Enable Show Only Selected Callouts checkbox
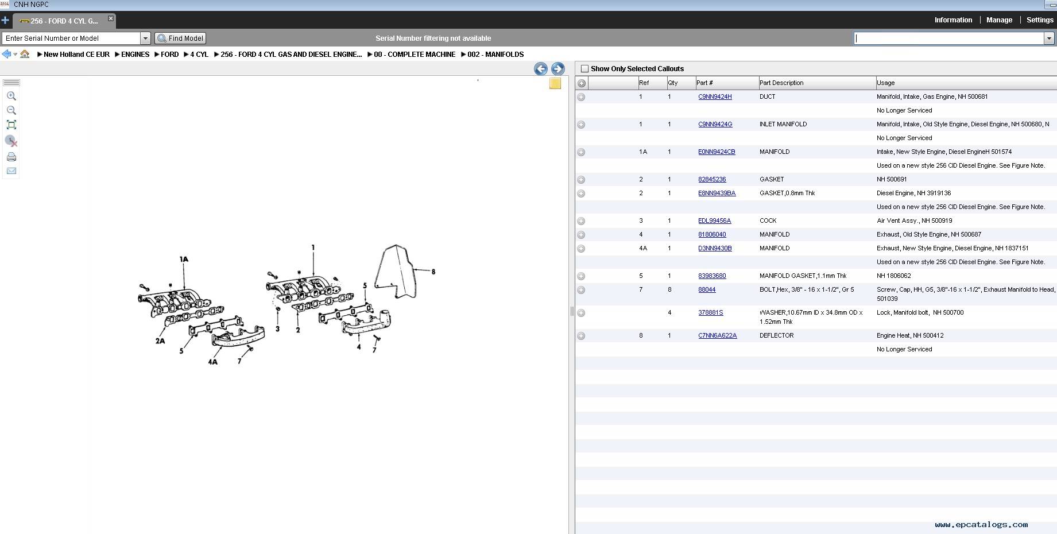1057x534 pixels. pyautogui.click(x=584, y=69)
